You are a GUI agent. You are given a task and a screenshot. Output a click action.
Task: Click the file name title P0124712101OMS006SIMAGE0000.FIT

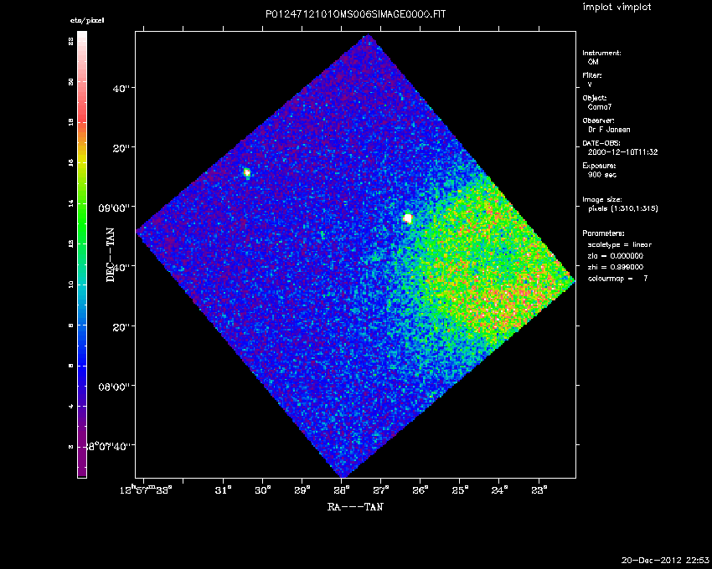click(x=355, y=16)
